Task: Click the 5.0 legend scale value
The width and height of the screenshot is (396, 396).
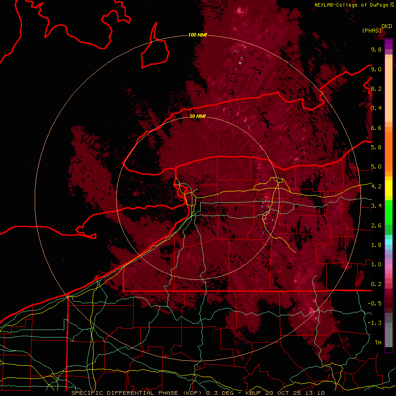Action: [x=376, y=167]
